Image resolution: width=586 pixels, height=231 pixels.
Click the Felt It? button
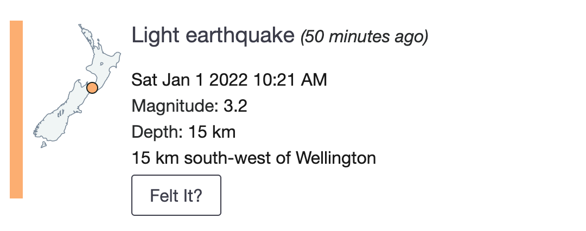coord(176,195)
